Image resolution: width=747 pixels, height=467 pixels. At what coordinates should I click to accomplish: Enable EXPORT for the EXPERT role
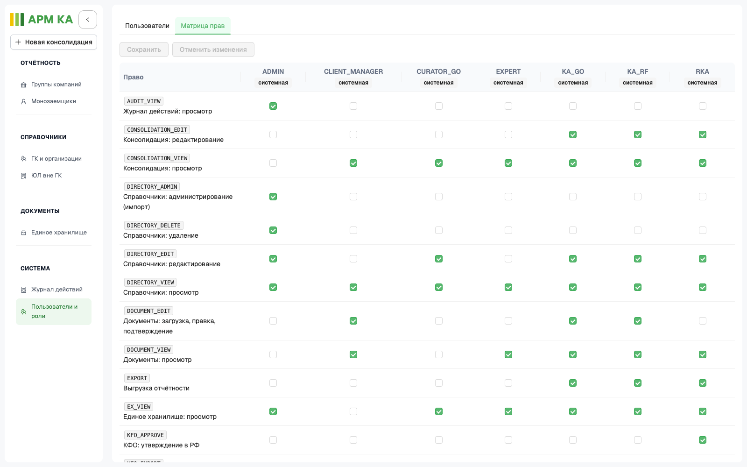[x=508, y=383]
